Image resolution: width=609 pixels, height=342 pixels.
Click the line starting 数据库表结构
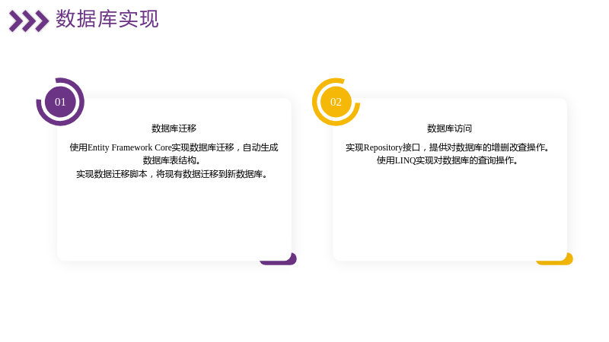point(172,160)
